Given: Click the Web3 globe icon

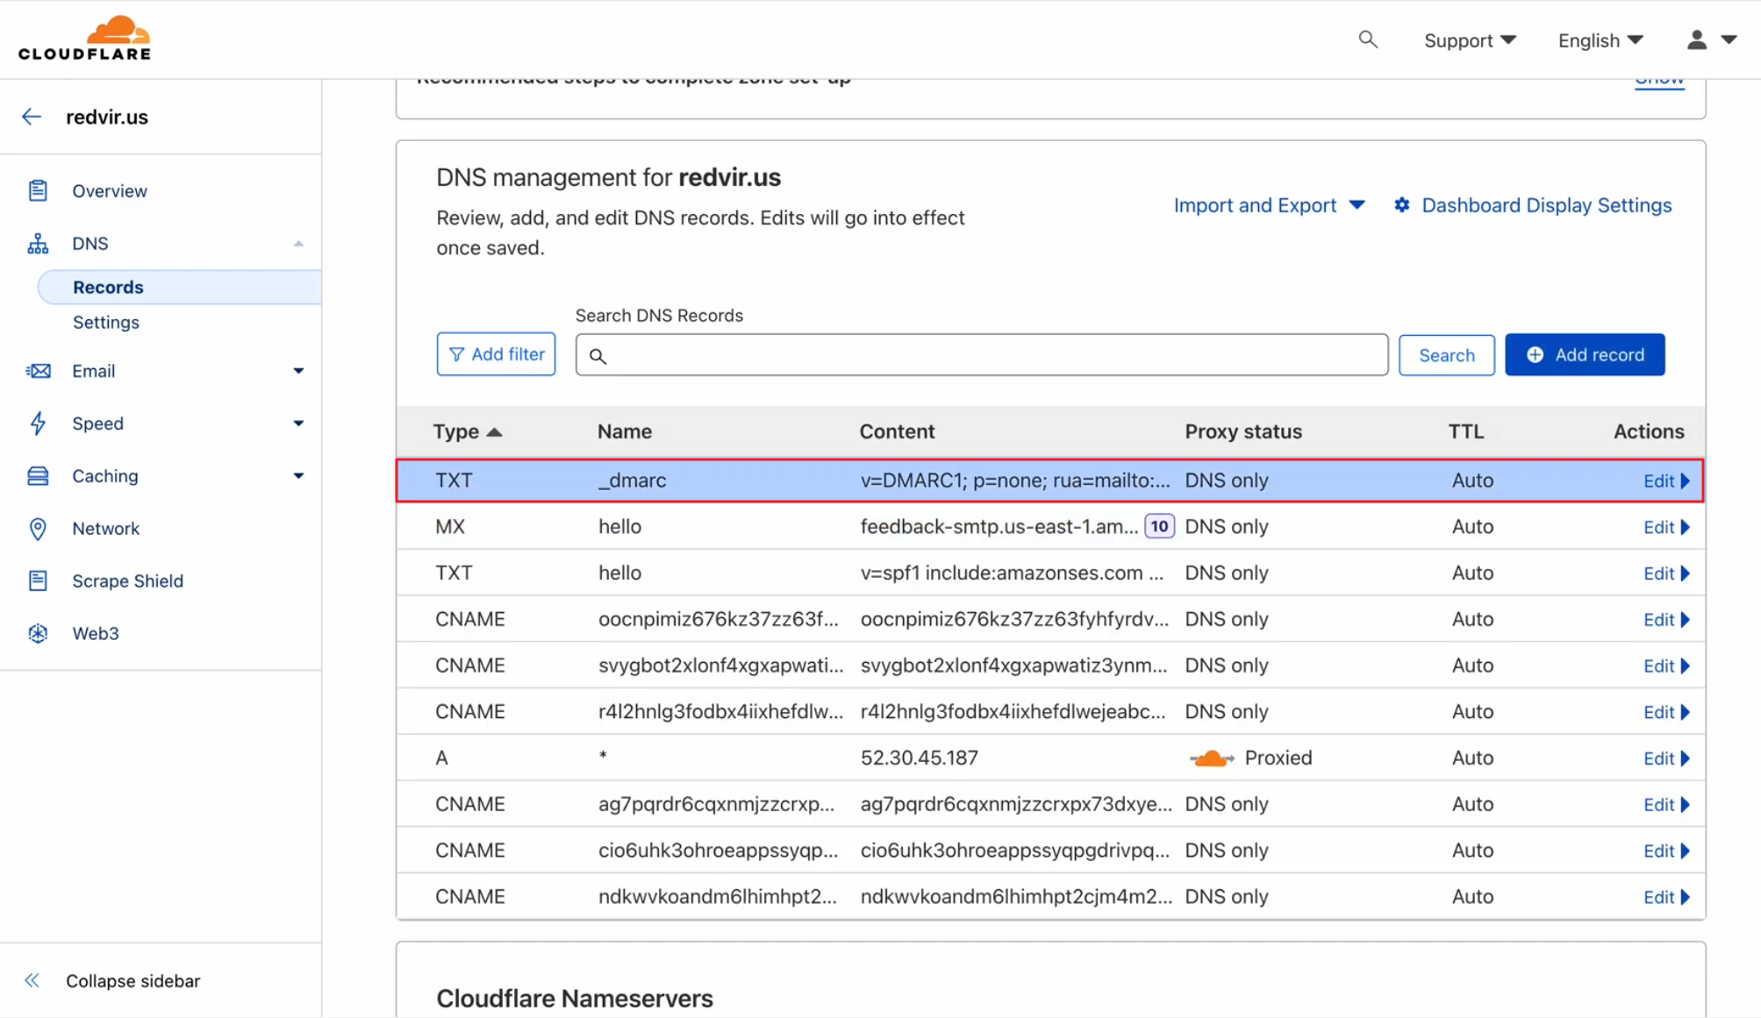Looking at the screenshot, I should (38, 633).
